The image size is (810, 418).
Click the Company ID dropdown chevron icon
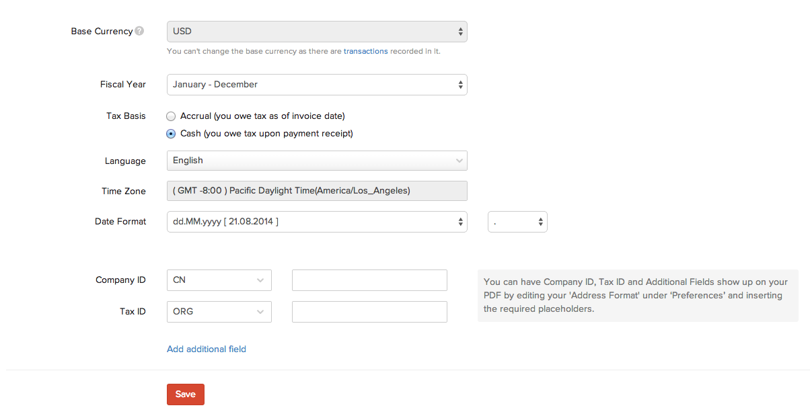(x=260, y=280)
